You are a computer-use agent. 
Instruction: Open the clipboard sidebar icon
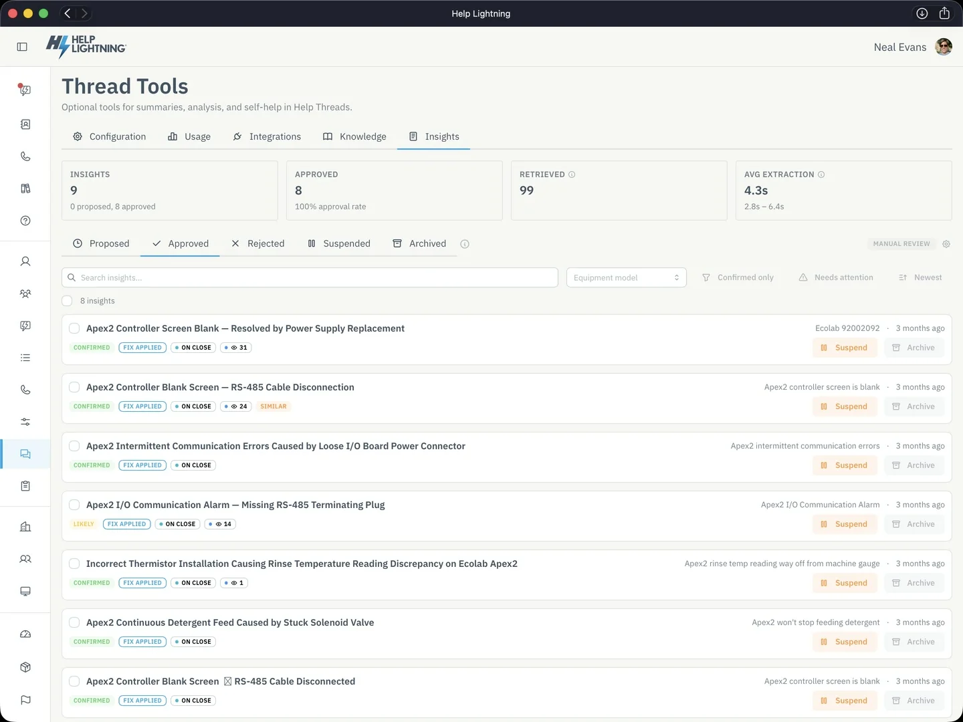tap(25, 486)
